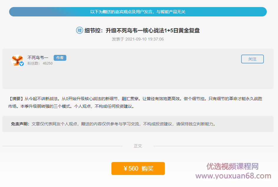Click the 作者 author badge next to the name
The height and width of the screenshot is (187, 278).
pyautogui.click(x=60, y=58)
